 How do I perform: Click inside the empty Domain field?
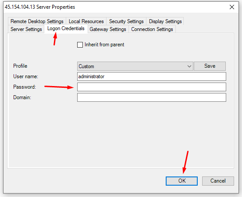coord(152,97)
